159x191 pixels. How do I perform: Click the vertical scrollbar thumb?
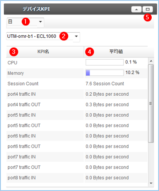[x=151, y=103]
